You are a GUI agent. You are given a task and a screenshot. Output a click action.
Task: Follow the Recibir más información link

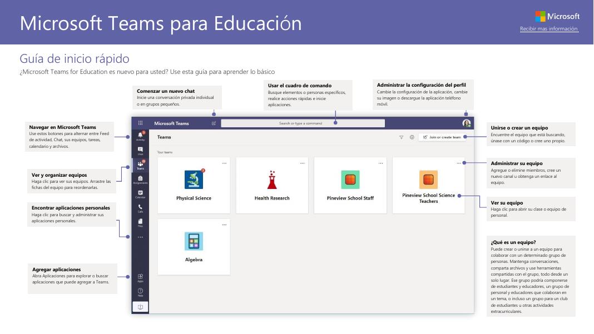point(548,29)
